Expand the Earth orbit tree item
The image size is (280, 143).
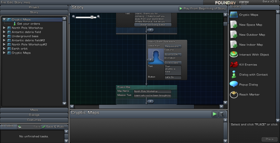pyautogui.click(x=4, y=49)
